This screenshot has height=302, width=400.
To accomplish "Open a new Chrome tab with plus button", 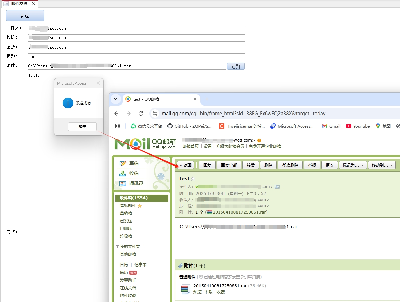I will pyautogui.click(x=207, y=99).
